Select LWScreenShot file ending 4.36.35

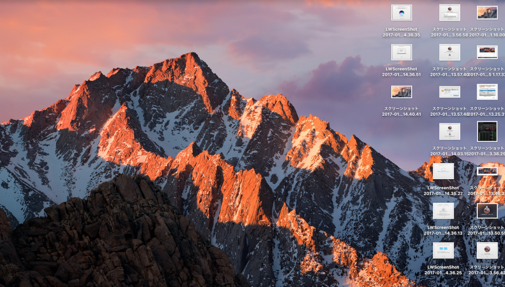(401, 13)
